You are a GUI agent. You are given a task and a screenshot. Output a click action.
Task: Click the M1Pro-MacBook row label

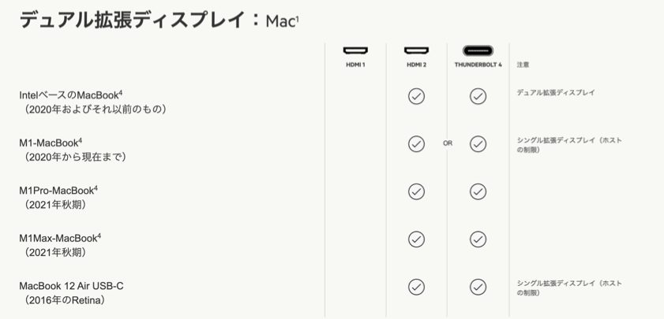58,191
